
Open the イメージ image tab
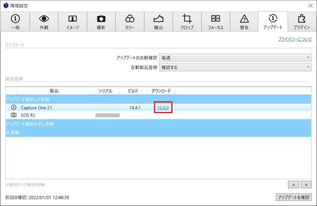(x=72, y=22)
